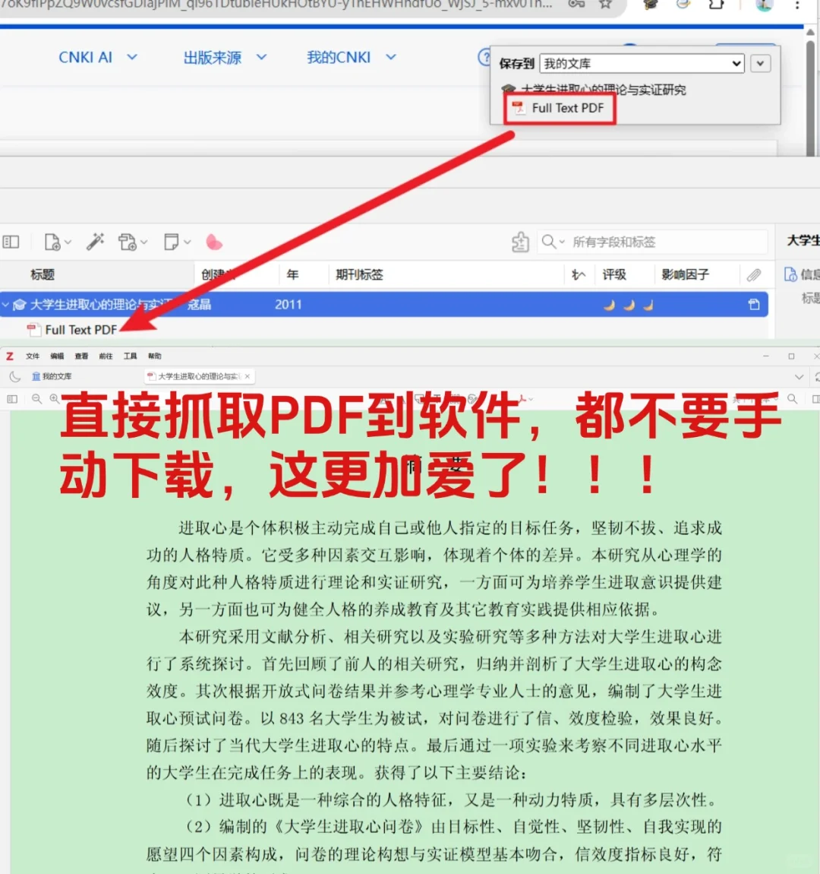Screen dimensions: 820x874
Task: Click the zoom in icon in PDF reader
Action: pyautogui.click(x=53, y=398)
